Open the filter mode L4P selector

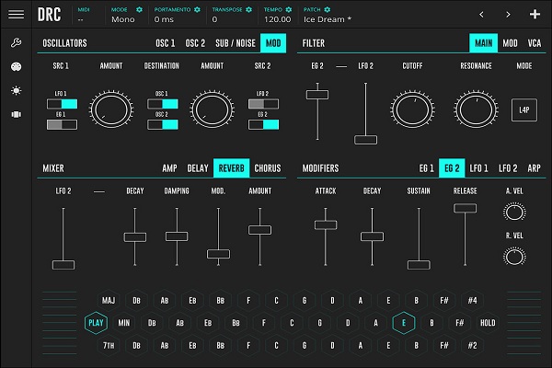click(523, 109)
